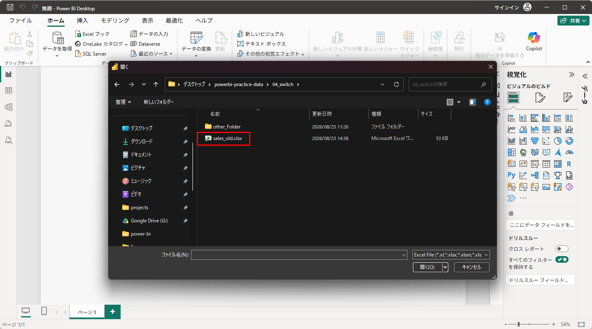Screen dimensions: 592x329
Task: Click サインイン at top right
Action: [506, 7]
